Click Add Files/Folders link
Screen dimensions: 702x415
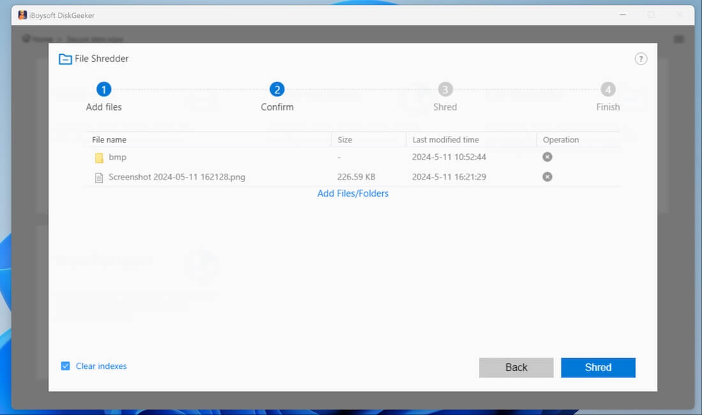[353, 193]
